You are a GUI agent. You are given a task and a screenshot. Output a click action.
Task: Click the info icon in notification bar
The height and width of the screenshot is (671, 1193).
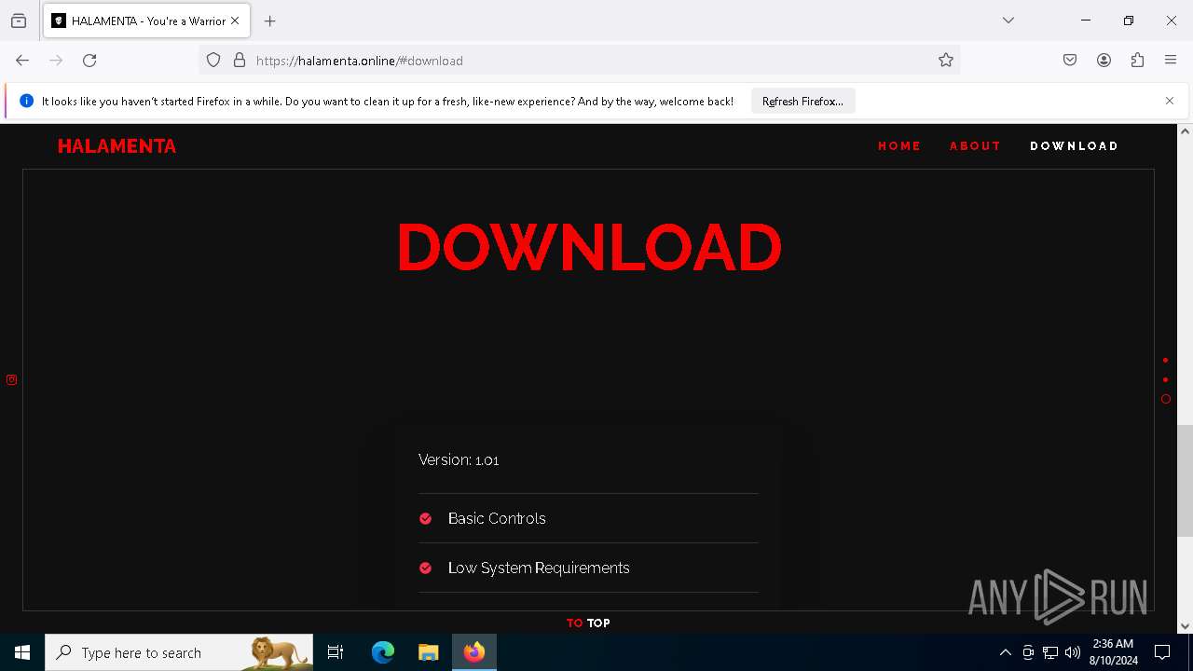(x=26, y=101)
